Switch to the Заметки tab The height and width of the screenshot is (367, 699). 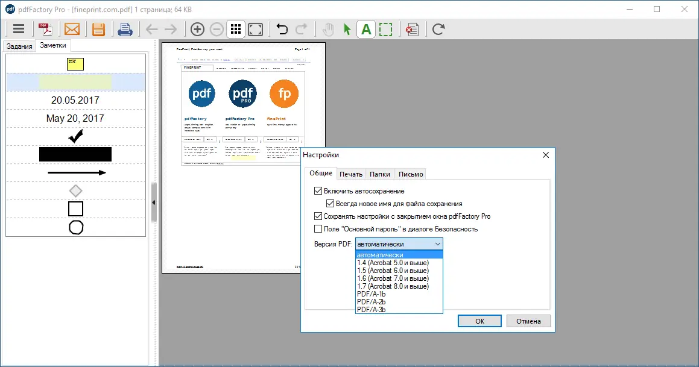pos(53,45)
